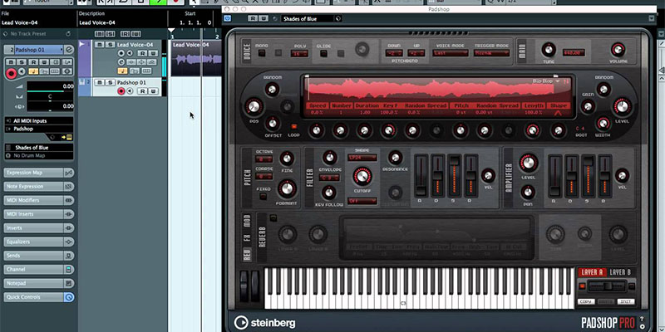Click the Copy layer button
665x332 pixels.
point(586,301)
